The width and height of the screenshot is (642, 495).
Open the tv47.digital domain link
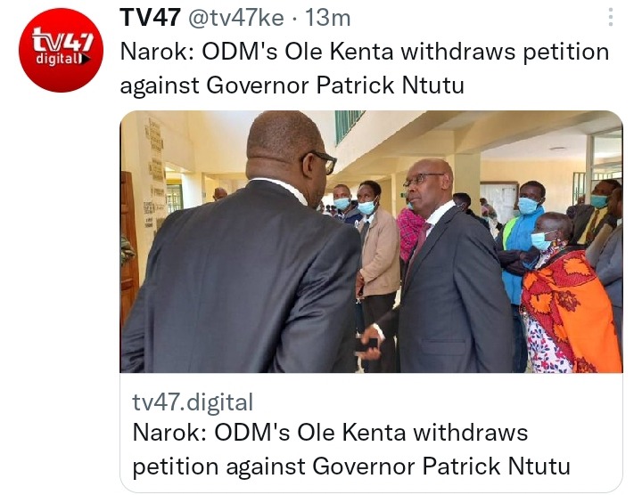pos(193,402)
